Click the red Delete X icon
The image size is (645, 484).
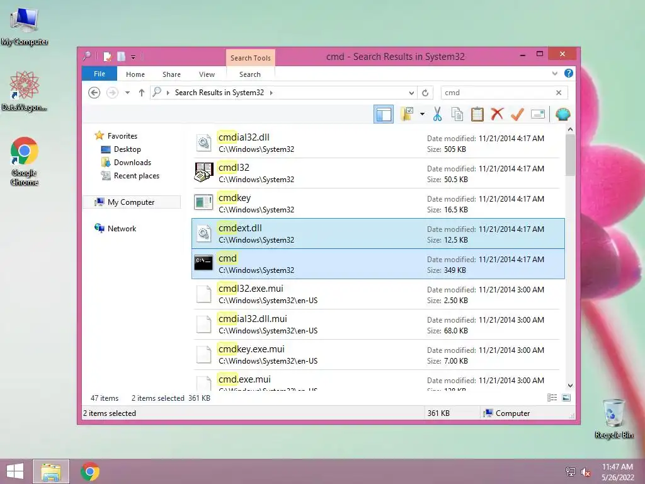(497, 114)
